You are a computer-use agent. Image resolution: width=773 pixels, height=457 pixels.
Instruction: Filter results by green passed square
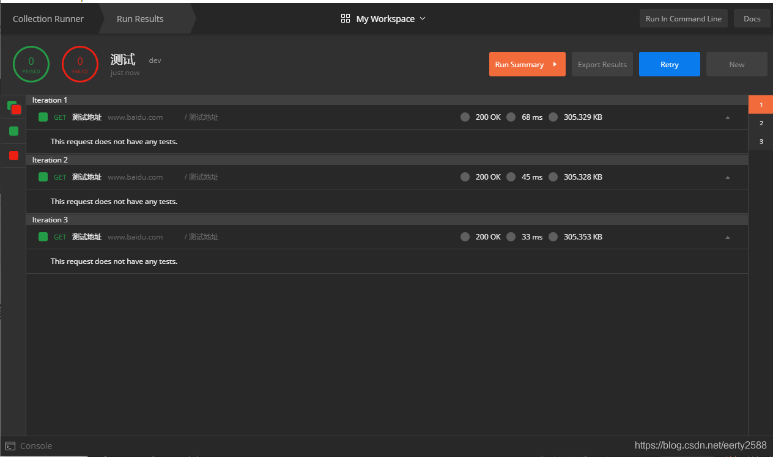[x=14, y=131]
